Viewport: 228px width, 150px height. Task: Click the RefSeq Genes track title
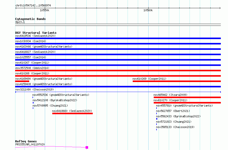[26, 141]
